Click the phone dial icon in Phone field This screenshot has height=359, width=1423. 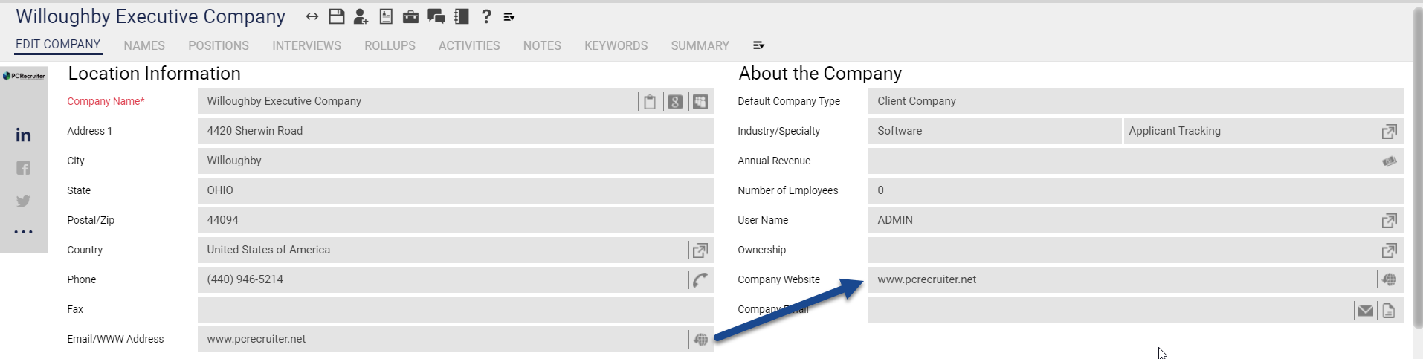point(700,280)
